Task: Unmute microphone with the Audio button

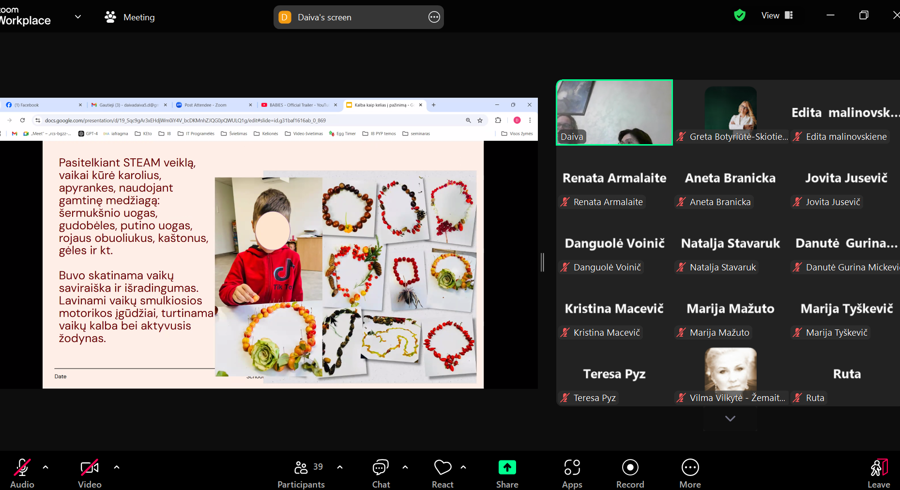Action: point(22,473)
